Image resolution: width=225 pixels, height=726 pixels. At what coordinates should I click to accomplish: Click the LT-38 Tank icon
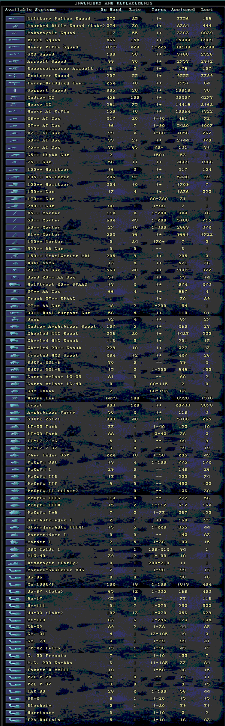click(x=15, y=434)
